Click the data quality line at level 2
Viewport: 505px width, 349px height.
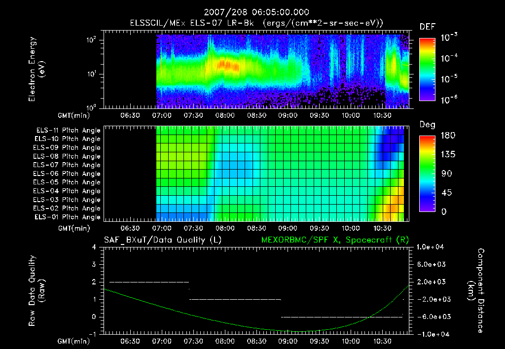pos(149,282)
